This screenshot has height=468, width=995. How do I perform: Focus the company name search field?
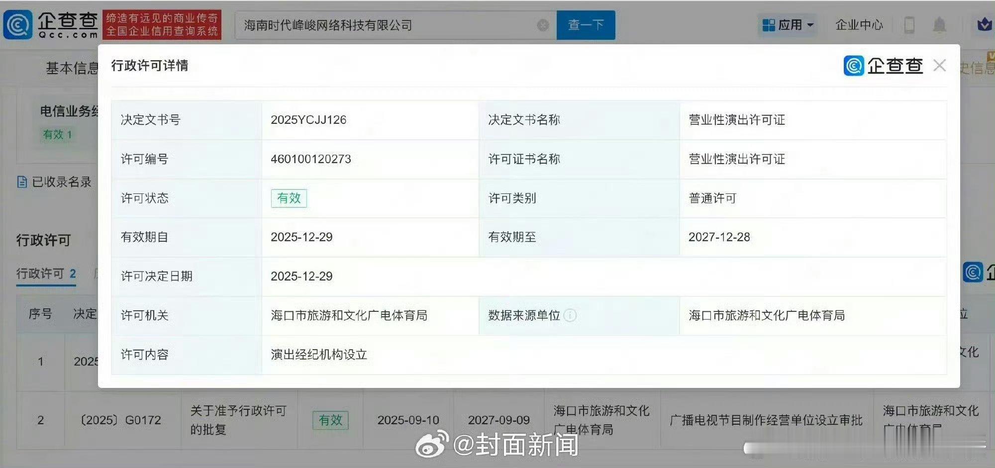pos(396,25)
